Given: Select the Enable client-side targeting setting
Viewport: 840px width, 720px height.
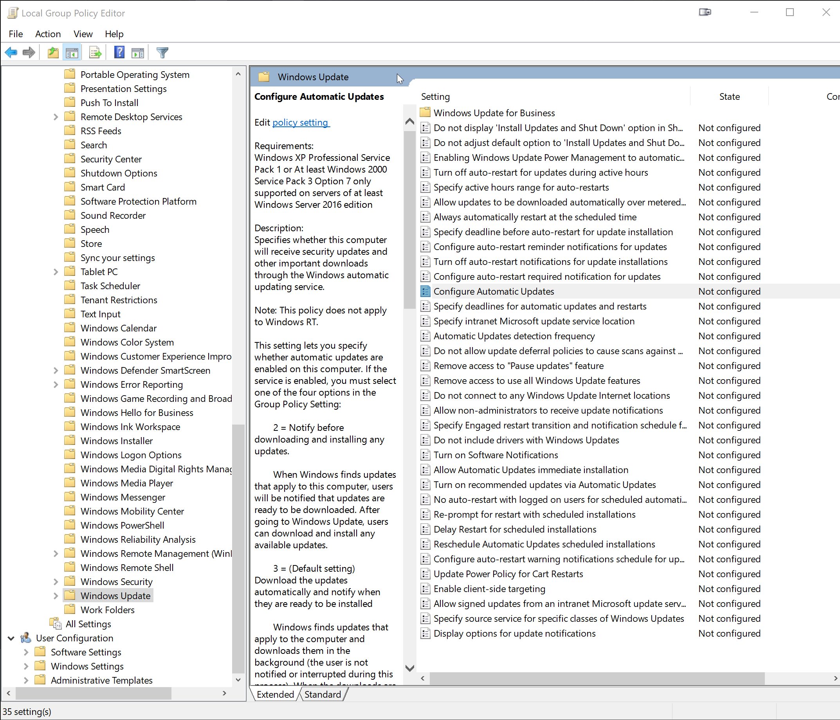Looking at the screenshot, I should click(x=488, y=589).
